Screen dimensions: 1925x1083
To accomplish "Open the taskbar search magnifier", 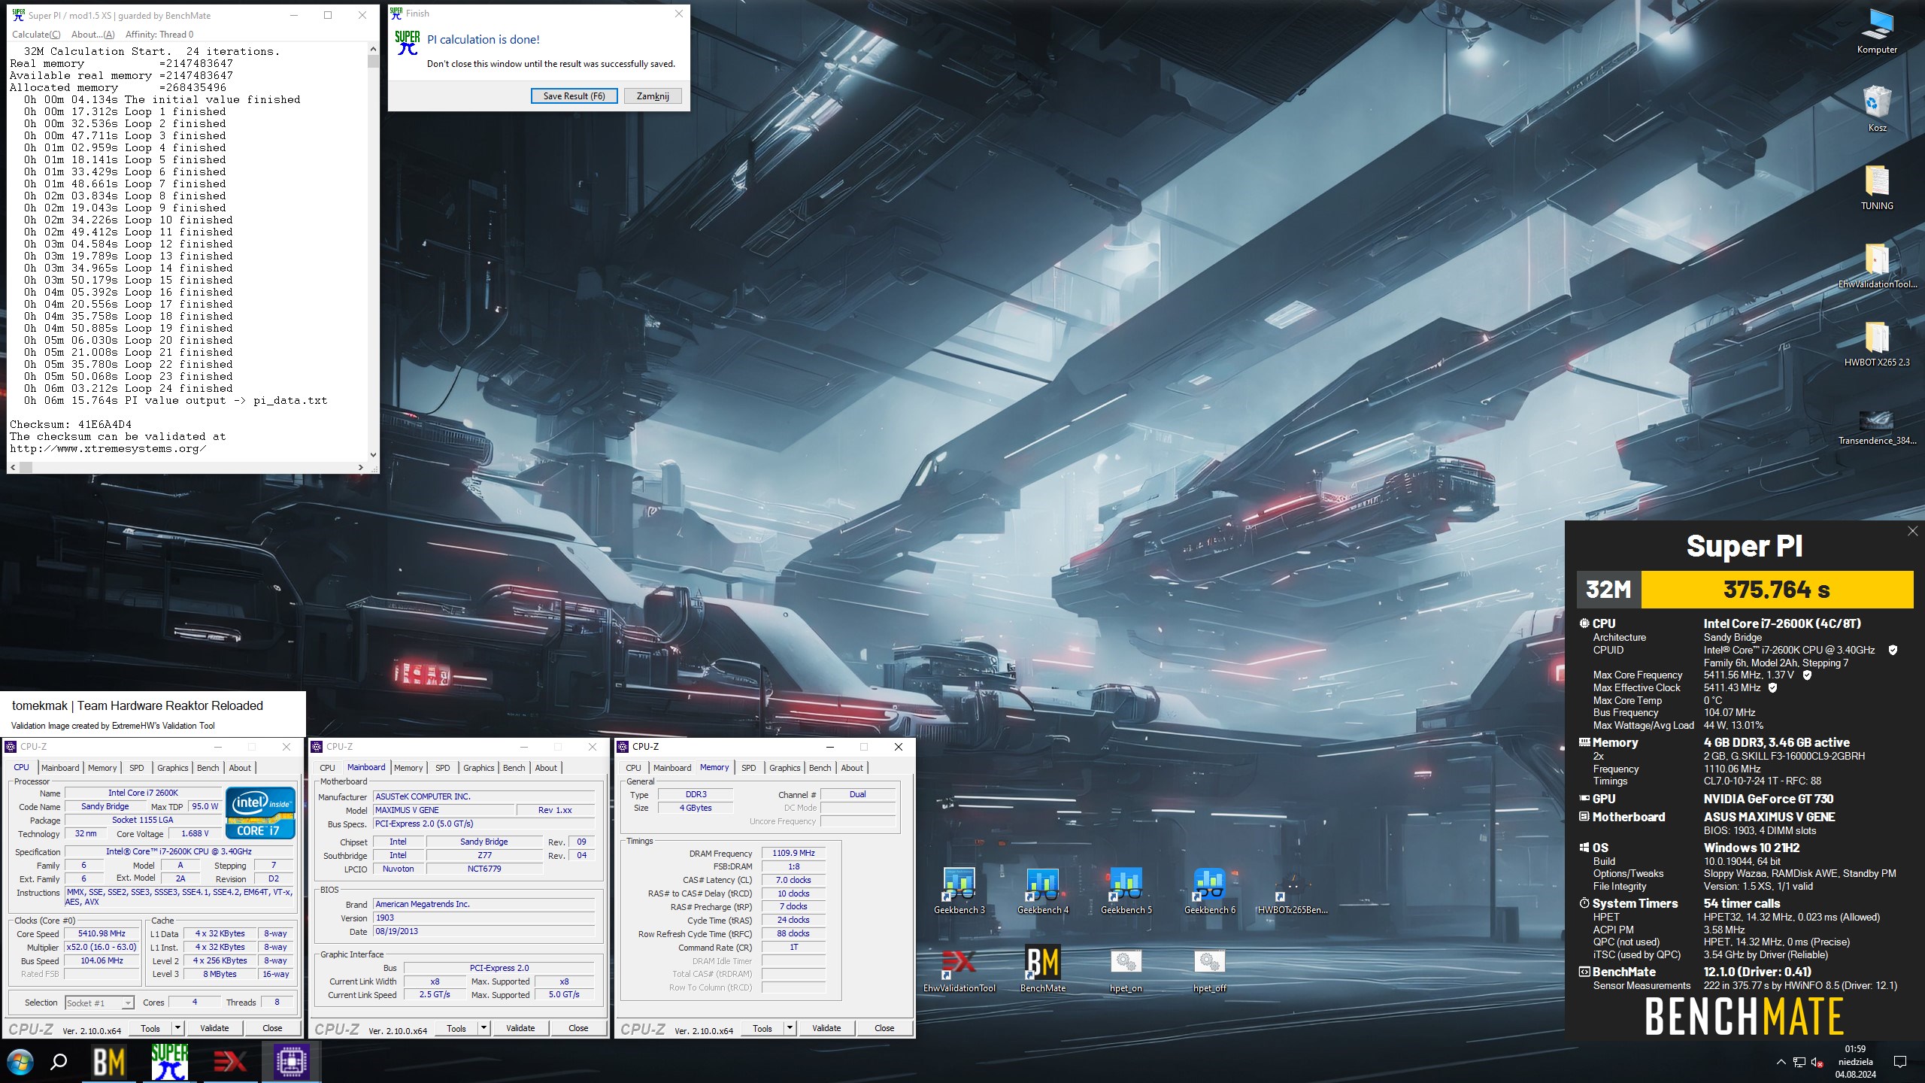I will (x=59, y=1062).
